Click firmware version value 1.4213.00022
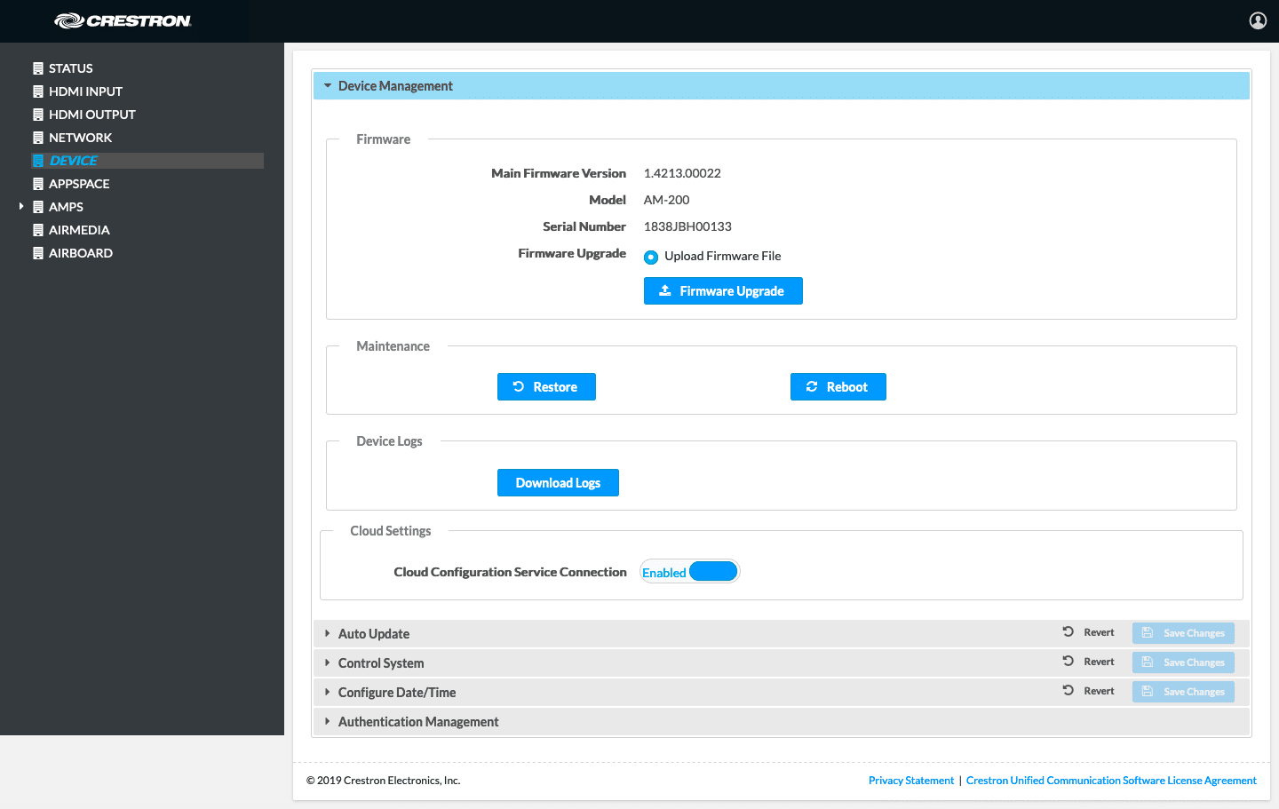Screen dimensions: 1279x809 [682, 173]
